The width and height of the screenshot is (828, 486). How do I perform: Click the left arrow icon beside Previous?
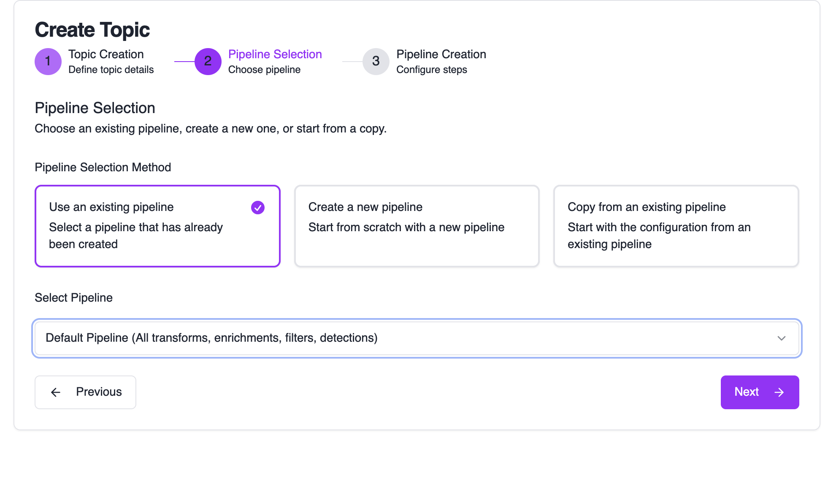tap(56, 392)
